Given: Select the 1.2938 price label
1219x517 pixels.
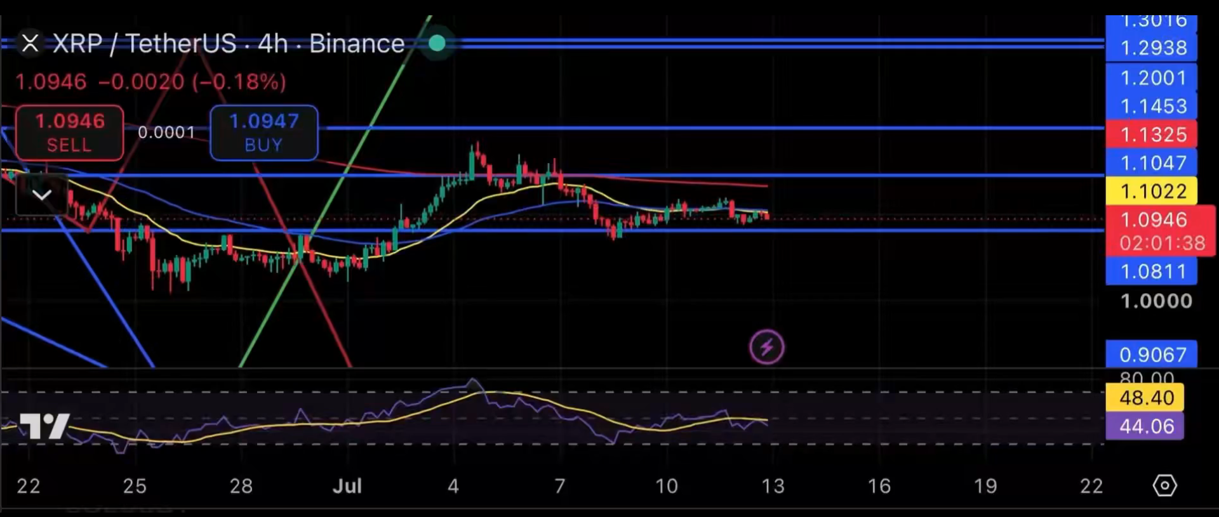Looking at the screenshot, I should pos(1152,48).
